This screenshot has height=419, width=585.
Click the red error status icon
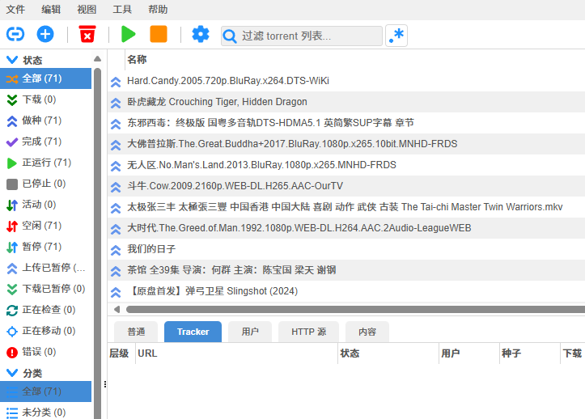pyautogui.click(x=11, y=352)
